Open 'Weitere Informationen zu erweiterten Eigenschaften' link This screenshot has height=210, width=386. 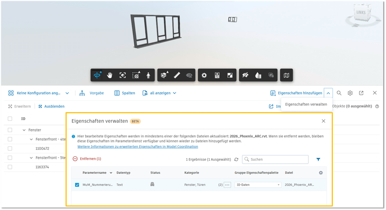(138, 147)
